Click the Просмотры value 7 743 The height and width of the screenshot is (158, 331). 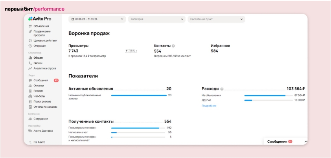(x=73, y=51)
